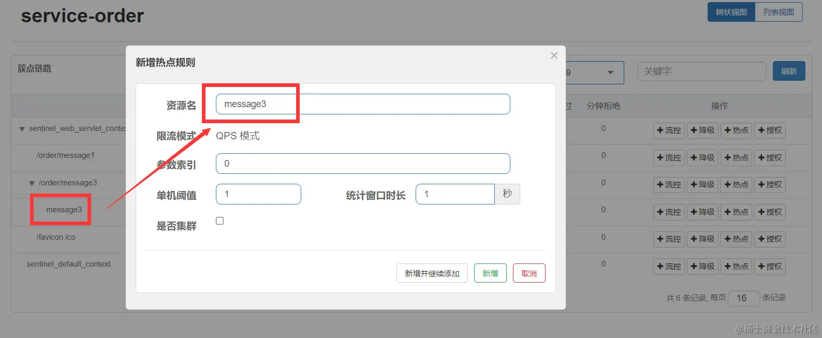Click 授权 in the message3 row
The image size is (822, 338).
click(x=770, y=212)
